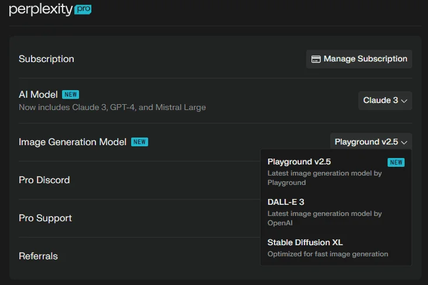The image size is (428, 285).
Task: Pick Stable Diffusion XL option
Action: click(x=336, y=248)
